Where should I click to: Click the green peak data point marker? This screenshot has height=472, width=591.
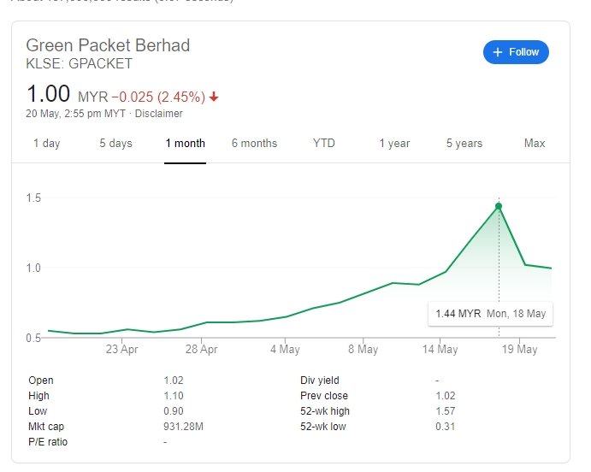click(499, 206)
